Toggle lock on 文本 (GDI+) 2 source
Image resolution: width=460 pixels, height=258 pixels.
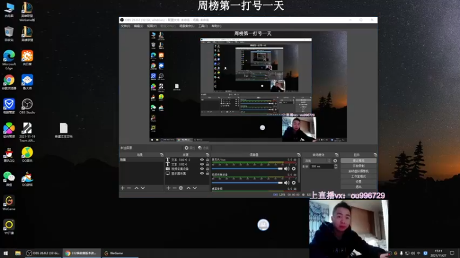(x=208, y=160)
